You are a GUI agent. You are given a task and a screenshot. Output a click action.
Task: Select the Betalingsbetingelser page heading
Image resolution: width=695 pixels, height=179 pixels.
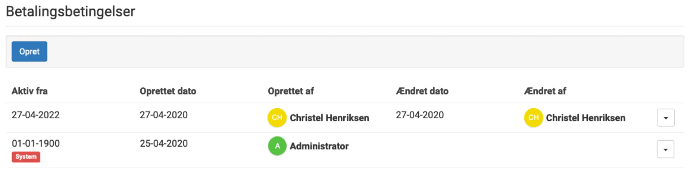(71, 11)
